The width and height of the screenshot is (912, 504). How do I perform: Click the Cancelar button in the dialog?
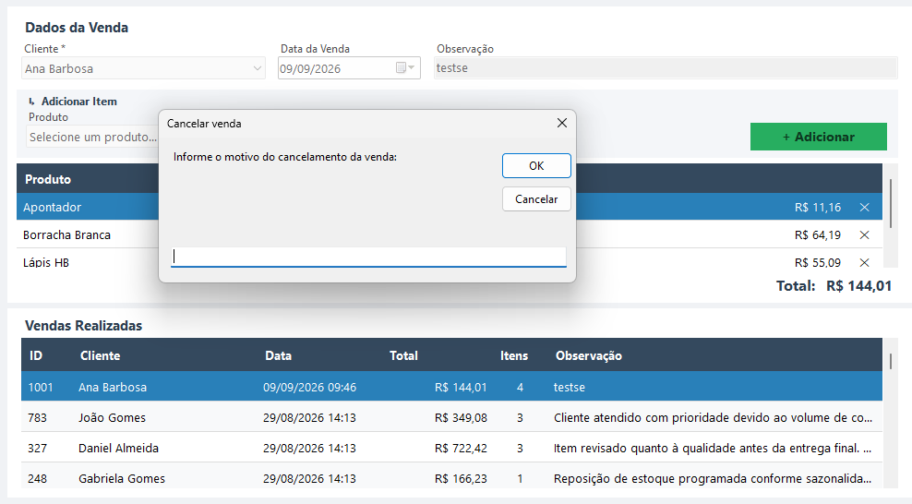coord(536,198)
